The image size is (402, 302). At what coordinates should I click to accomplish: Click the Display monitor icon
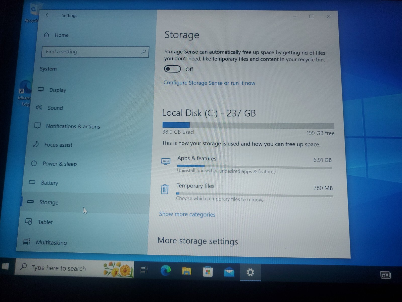tap(41, 89)
